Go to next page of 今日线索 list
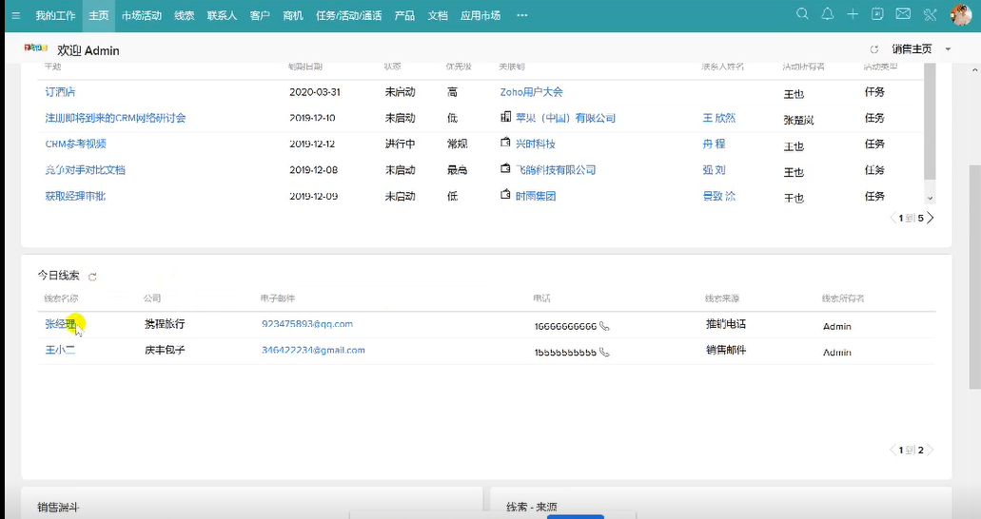This screenshot has width=981, height=519. tap(931, 450)
